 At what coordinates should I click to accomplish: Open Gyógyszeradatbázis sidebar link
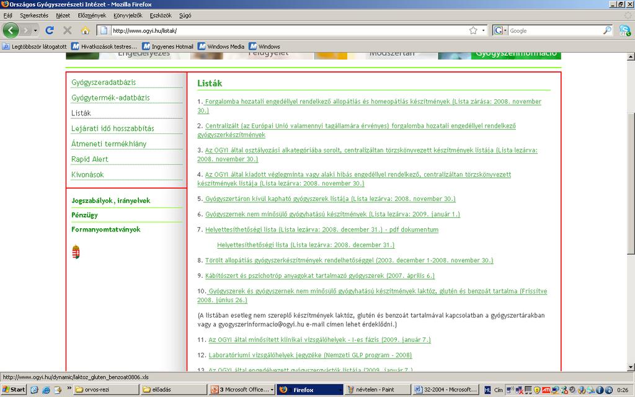pos(104,83)
